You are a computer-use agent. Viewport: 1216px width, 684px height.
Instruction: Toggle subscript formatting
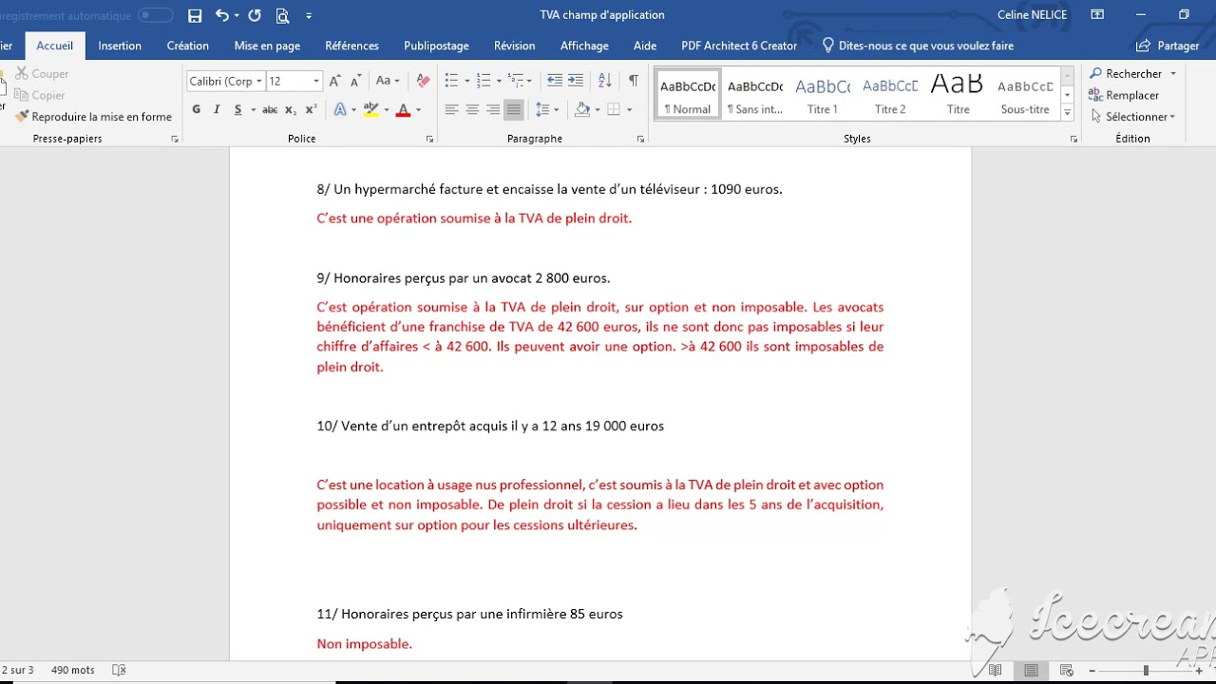pyautogui.click(x=290, y=110)
